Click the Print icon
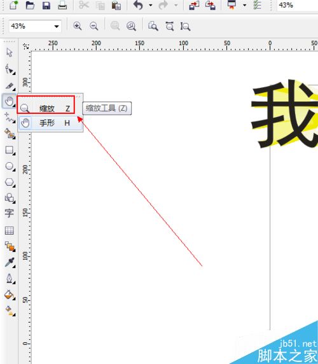Image resolution: width=318 pixels, height=364 pixels. click(x=62, y=5)
